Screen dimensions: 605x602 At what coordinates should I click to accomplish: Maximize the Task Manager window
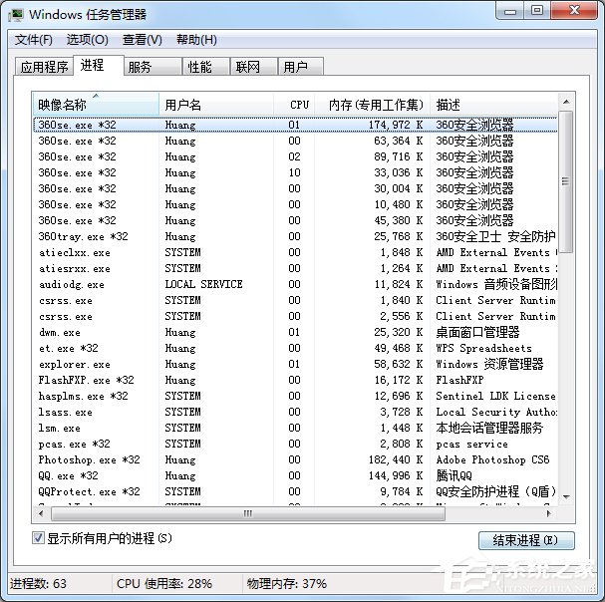coord(537,10)
